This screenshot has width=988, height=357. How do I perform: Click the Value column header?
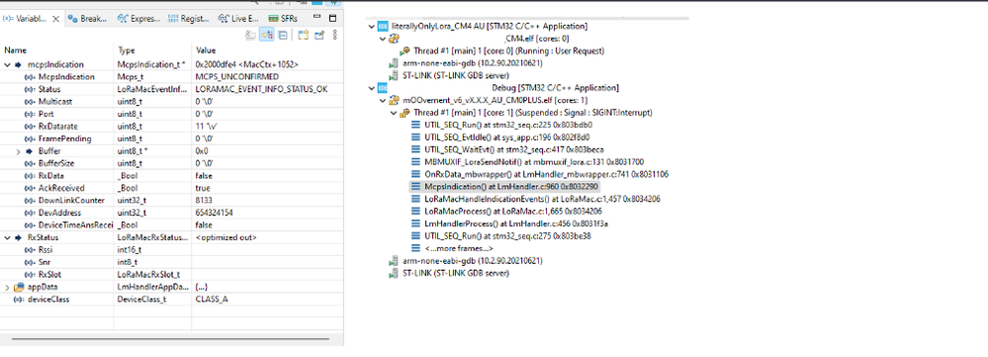click(267, 50)
